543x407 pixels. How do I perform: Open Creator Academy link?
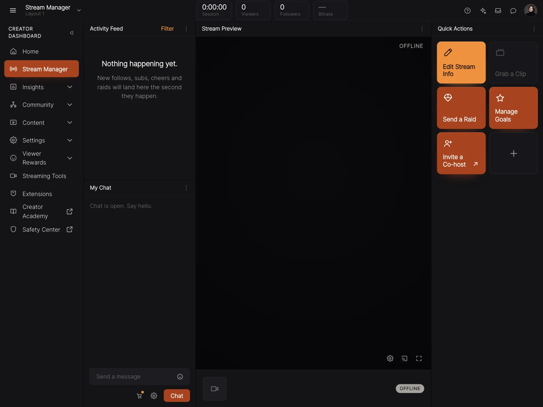[x=41, y=211]
